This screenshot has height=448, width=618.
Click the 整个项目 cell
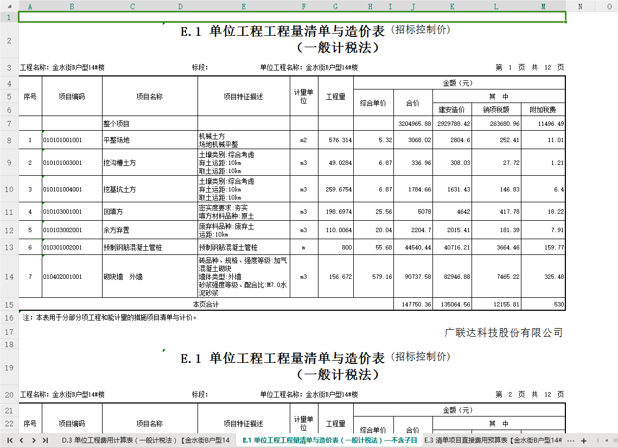point(150,124)
